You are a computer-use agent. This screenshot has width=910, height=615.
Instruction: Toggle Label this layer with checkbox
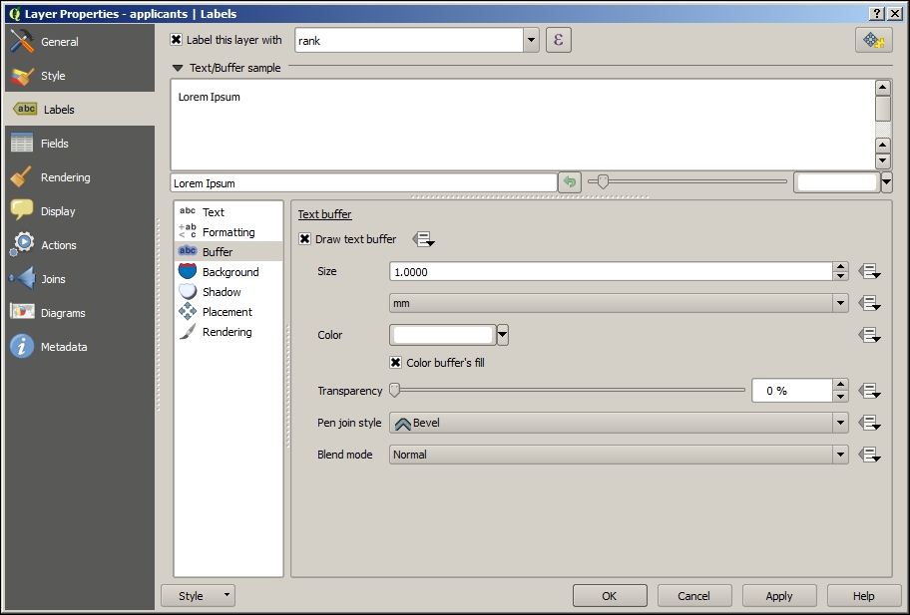pyautogui.click(x=176, y=40)
